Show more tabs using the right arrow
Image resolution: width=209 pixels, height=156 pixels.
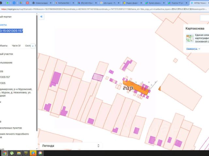(33, 46)
